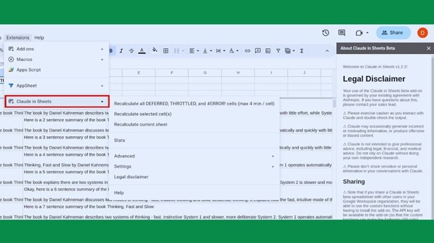Apply strikethrough formatting
434x243 pixels.
pos(131,51)
